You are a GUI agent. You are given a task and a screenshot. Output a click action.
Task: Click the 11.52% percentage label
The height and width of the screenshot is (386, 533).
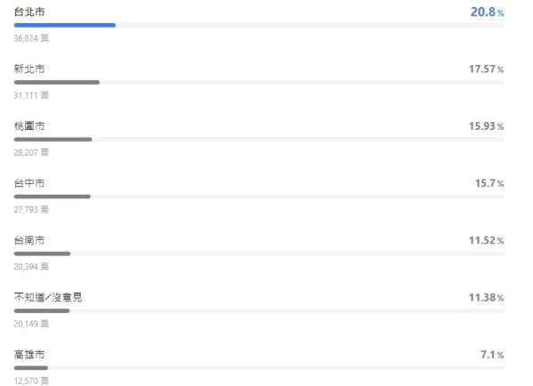(487, 240)
